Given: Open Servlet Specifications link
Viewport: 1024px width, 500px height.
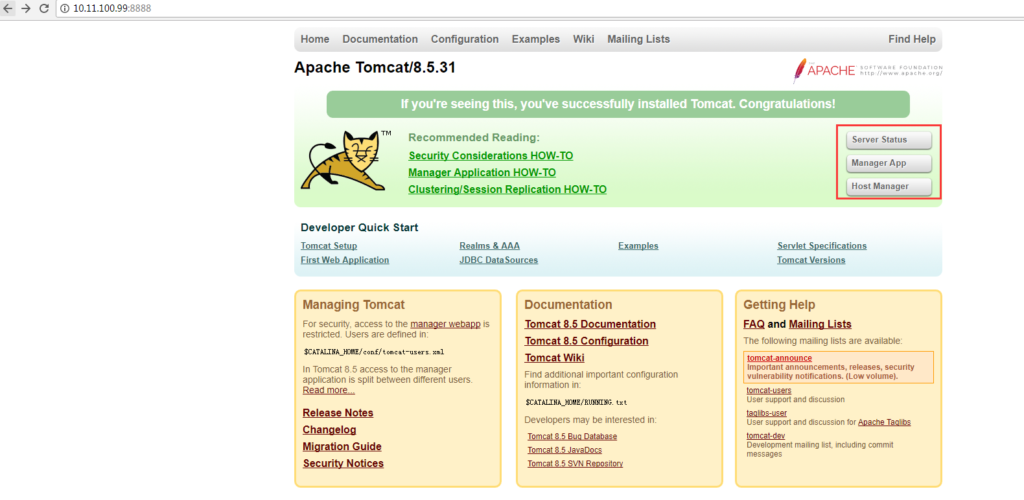Looking at the screenshot, I should [822, 245].
